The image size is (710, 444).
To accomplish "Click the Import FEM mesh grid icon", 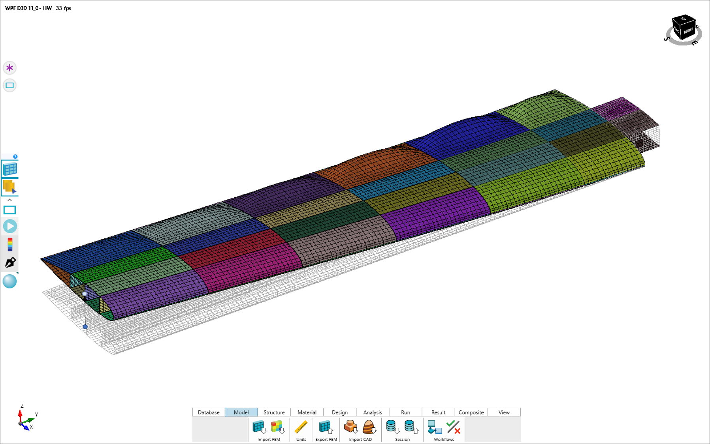I will click(259, 427).
